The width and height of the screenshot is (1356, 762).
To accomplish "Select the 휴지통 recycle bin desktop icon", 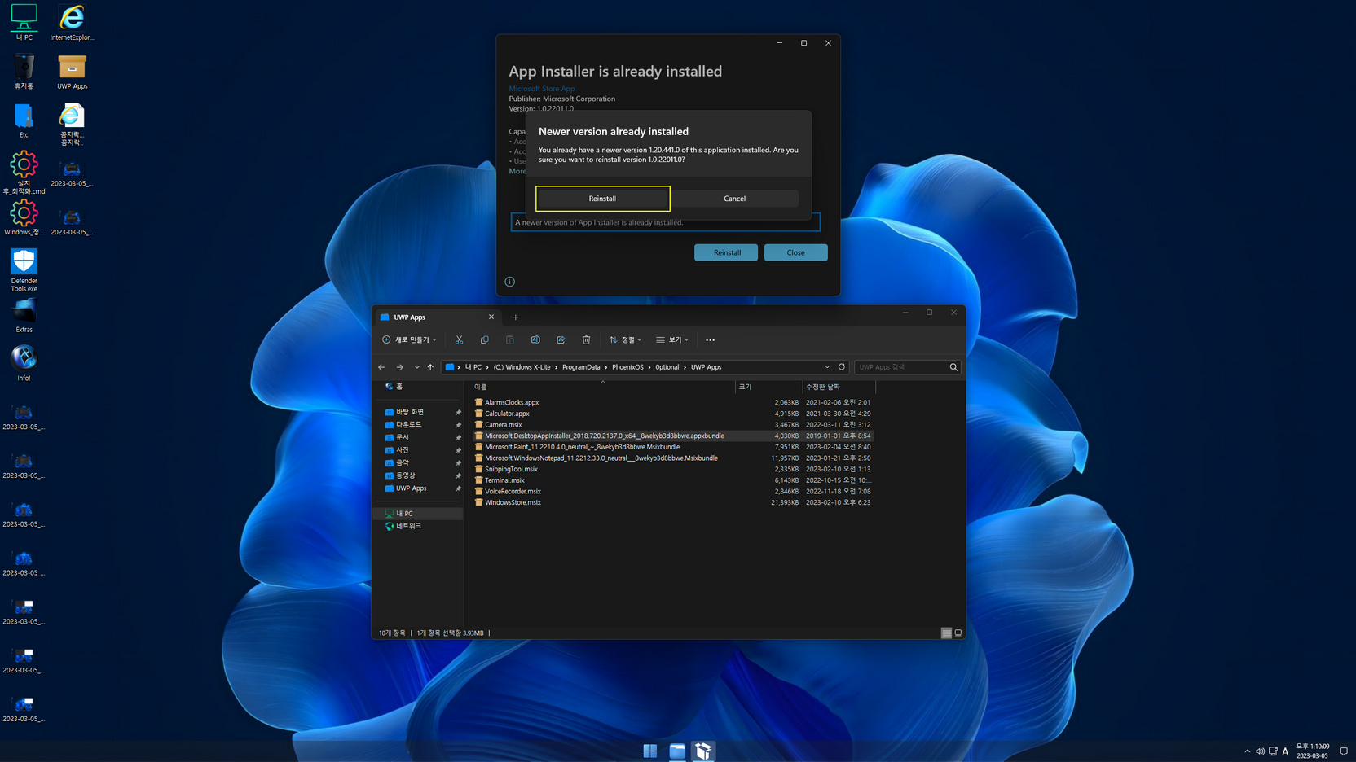I will coord(24,72).
